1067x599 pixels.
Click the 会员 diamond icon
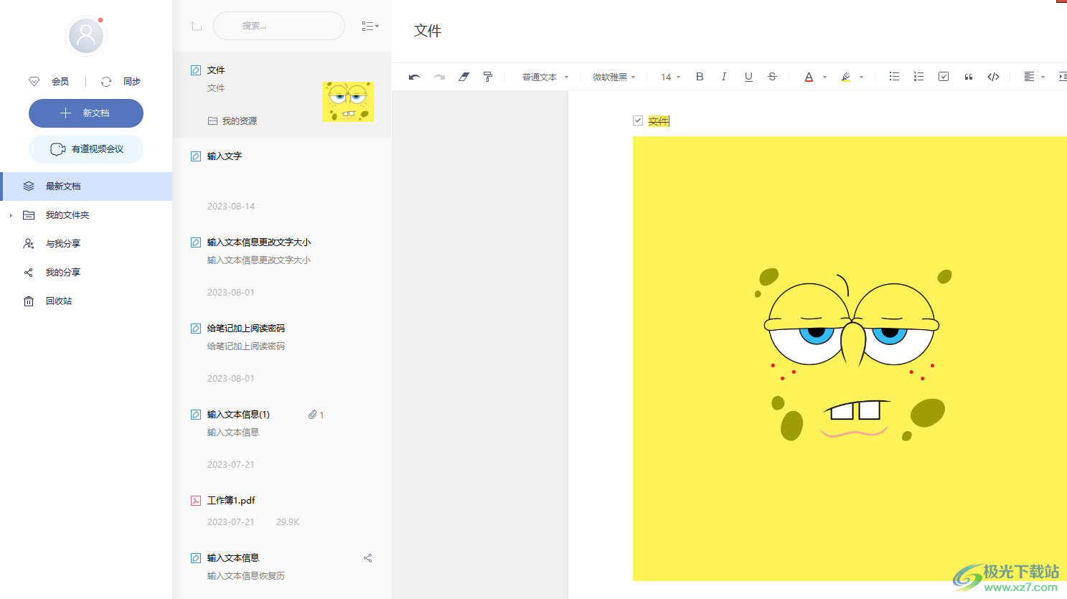coord(34,82)
